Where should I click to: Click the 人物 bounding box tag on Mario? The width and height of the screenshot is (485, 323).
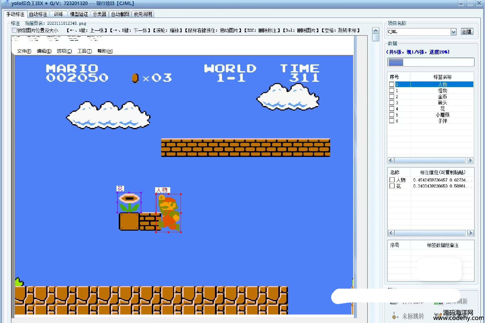click(162, 190)
